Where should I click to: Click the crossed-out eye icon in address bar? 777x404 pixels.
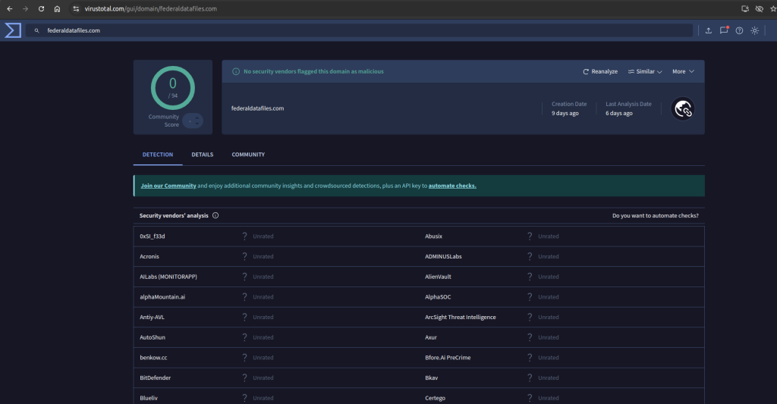[759, 9]
